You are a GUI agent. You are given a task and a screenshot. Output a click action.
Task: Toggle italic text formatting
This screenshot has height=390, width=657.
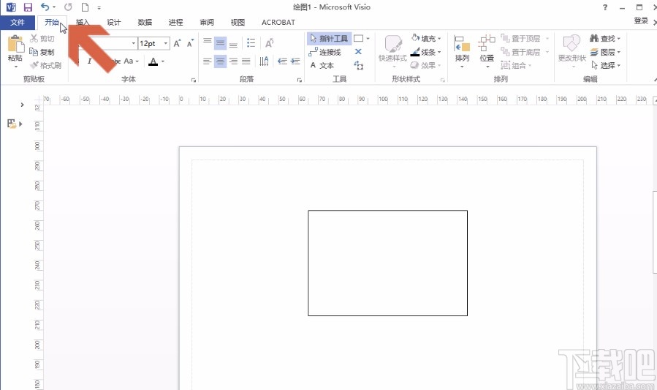(90, 62)
